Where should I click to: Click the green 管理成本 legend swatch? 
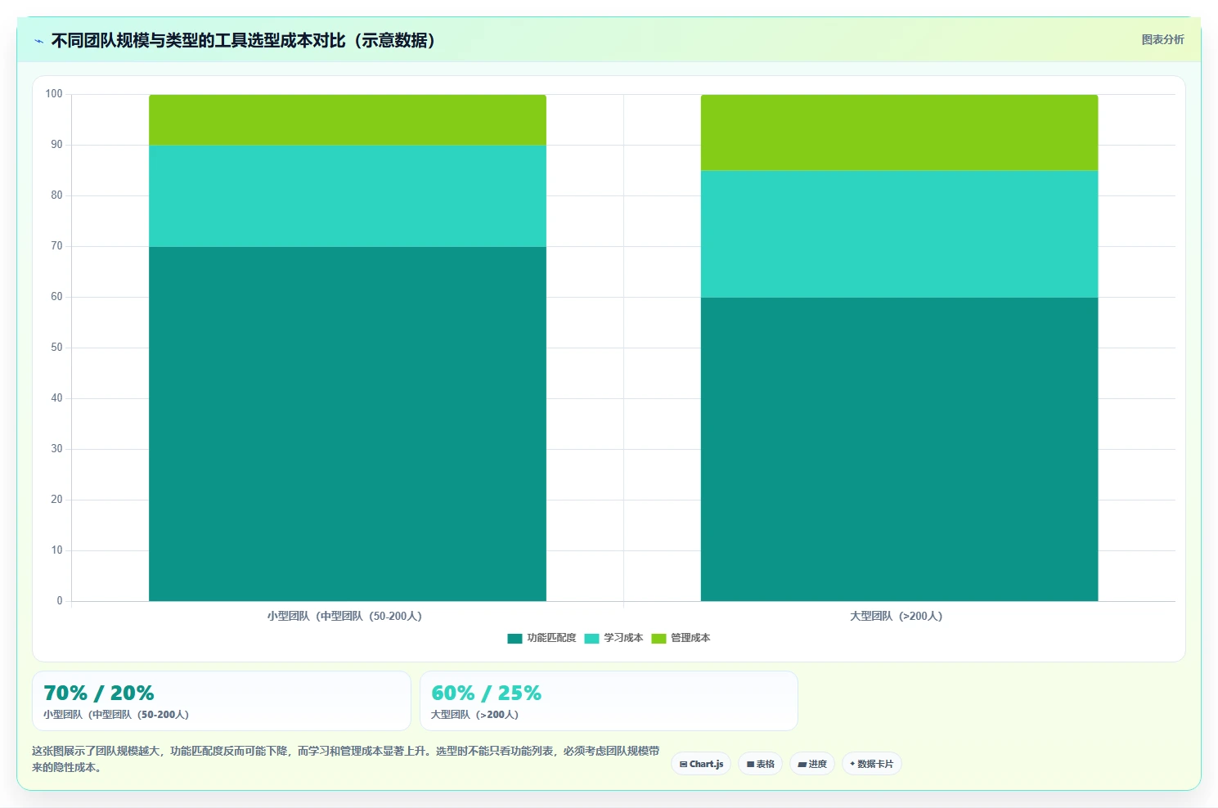(658, 639)
